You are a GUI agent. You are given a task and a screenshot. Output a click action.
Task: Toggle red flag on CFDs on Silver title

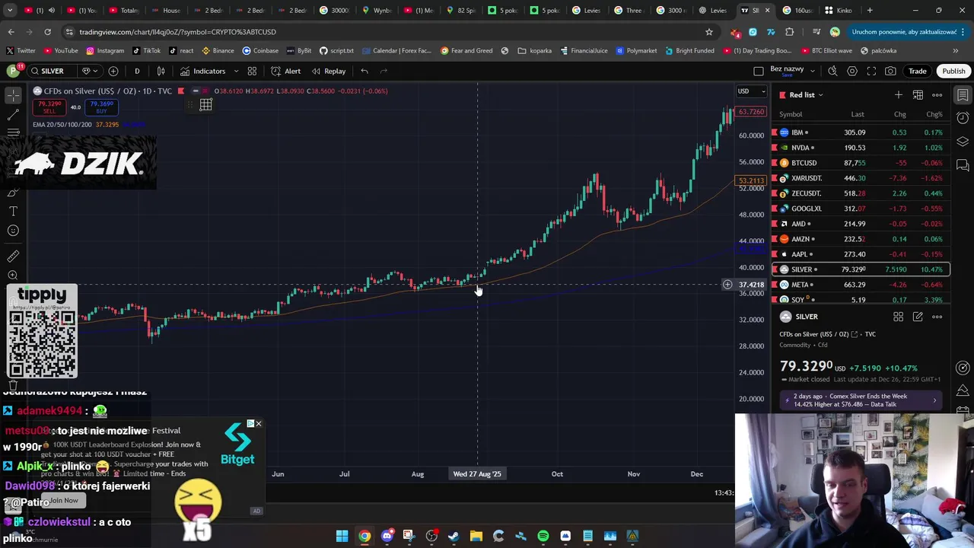(x=180, y=91)
